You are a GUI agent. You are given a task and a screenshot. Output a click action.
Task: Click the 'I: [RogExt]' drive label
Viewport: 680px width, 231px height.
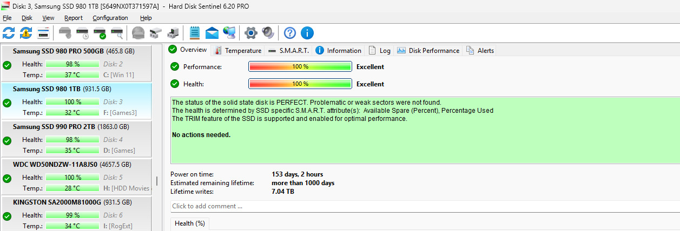pyautogui.click(x=118, y=226)
